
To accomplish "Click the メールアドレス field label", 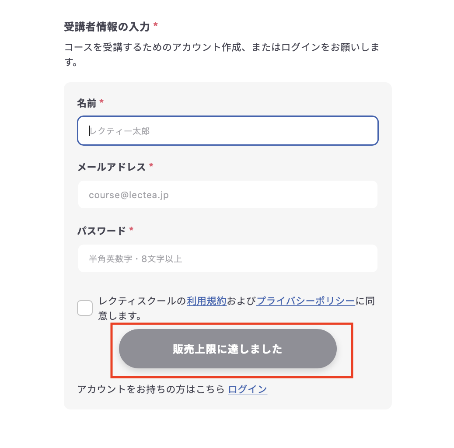I will (x=111, y=167).
